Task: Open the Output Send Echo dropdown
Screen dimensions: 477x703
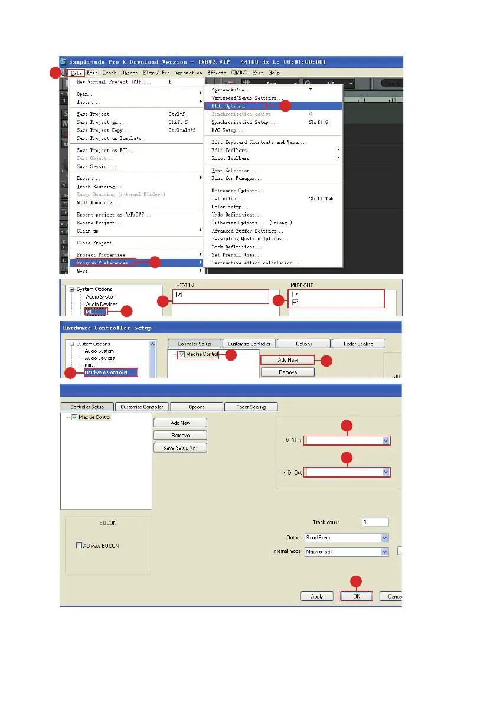Action: click(385, 538)
